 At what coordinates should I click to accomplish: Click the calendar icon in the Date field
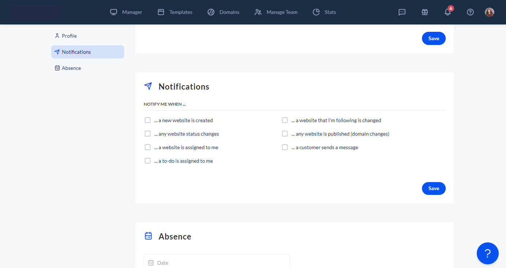(x=151, y=263)
